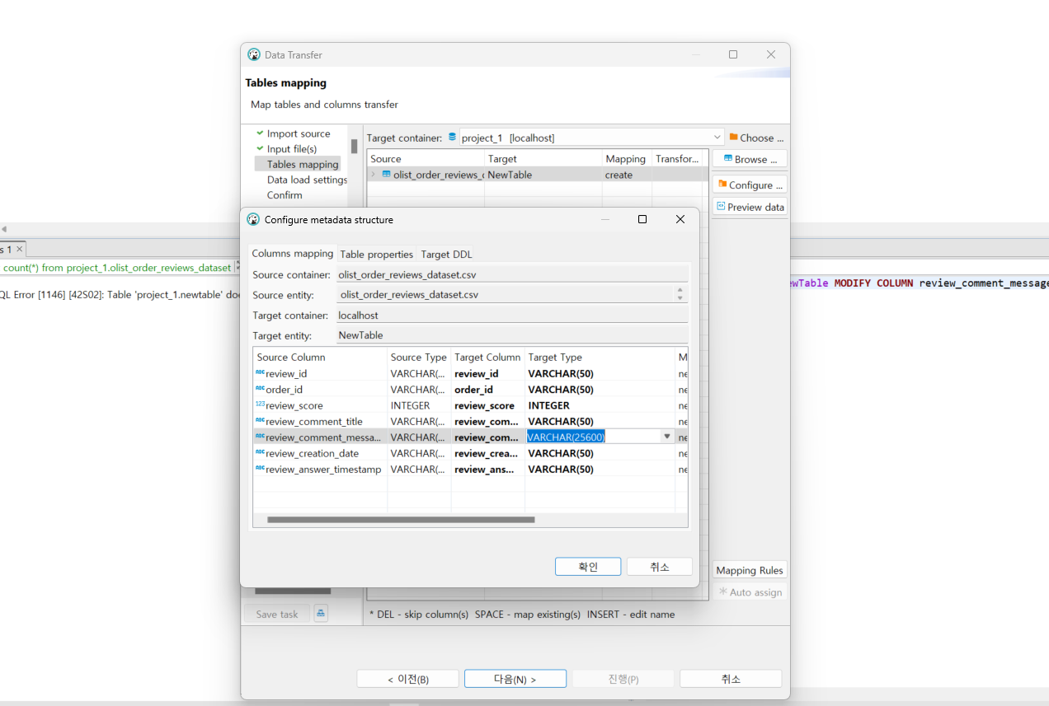Viewport: 1049px width, 706px height.
Task: Click the Source column header in Data Transfer
Action: point(426,158)
